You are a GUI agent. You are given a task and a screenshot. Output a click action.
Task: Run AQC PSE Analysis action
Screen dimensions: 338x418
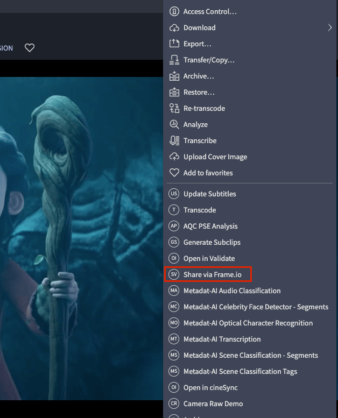pyautogui.click(x=250, y=226)
